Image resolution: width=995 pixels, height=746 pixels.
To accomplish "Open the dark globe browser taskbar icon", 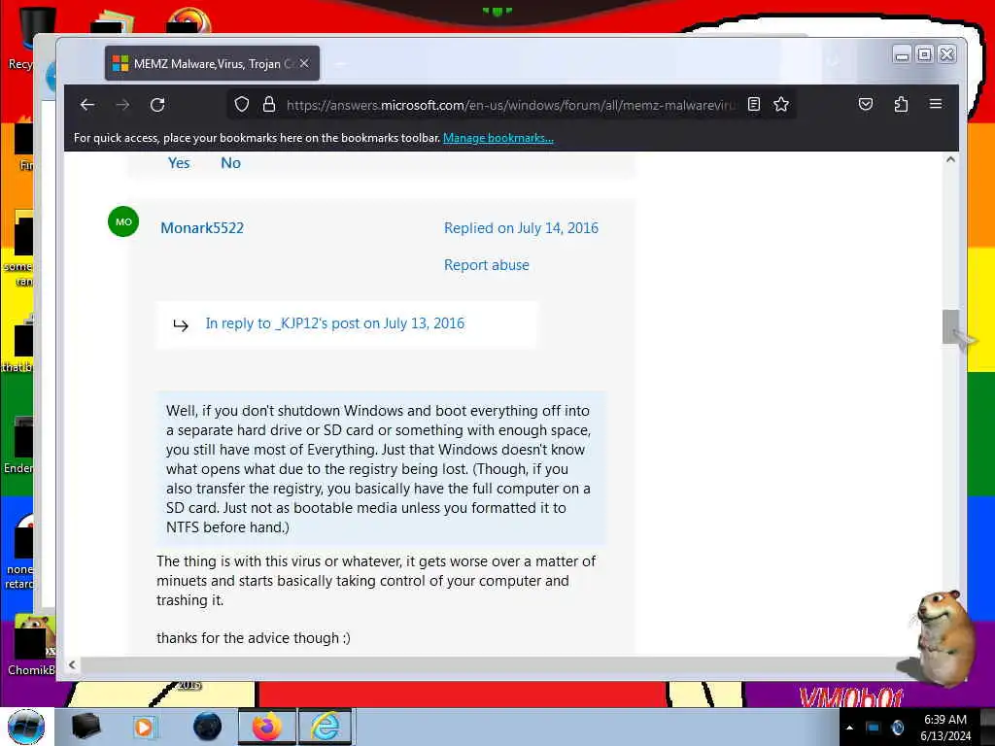I will click(207, 727).
